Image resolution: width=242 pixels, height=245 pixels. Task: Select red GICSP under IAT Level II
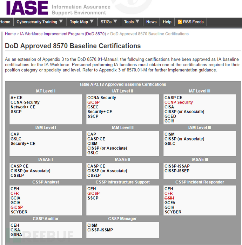coord(93,102)
